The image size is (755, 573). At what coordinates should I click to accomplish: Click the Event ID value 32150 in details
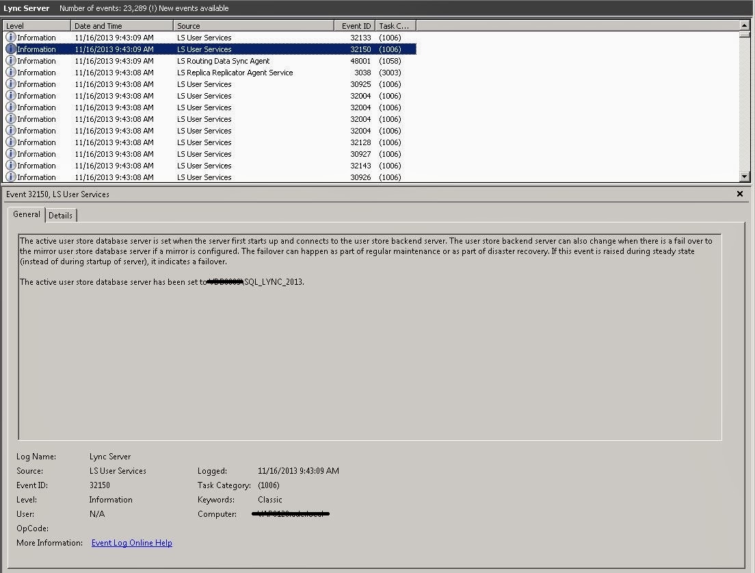(100, 485)
